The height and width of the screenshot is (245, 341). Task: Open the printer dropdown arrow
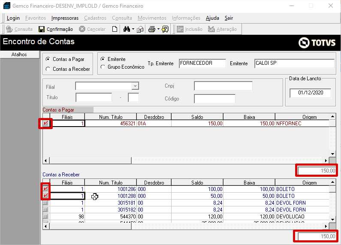pos(158,29)
